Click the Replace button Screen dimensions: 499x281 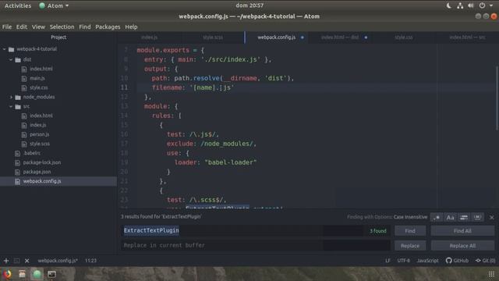(410, 246)
